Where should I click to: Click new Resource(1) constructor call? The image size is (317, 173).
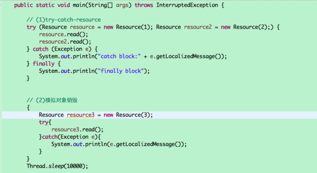[x=128, y=27]
